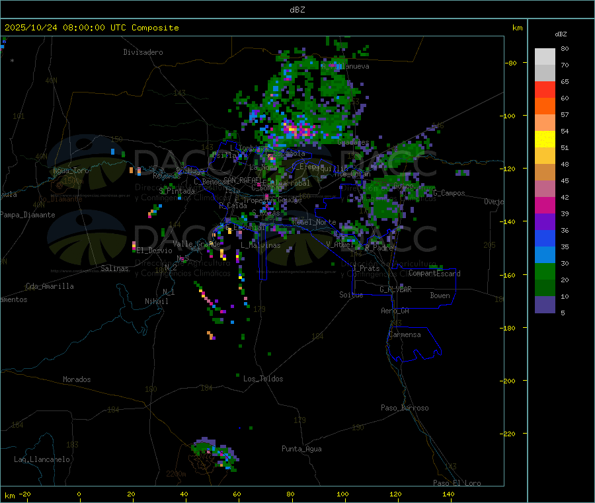Viewport: 595px width, 503px height.
Task: Click the '60' km tick on bottom axis
Action: (237, 494)
